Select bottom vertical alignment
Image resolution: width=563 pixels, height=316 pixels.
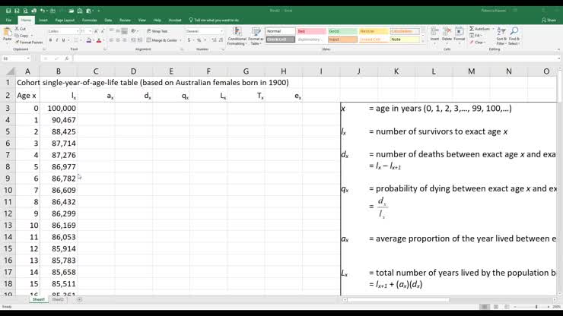125,32
